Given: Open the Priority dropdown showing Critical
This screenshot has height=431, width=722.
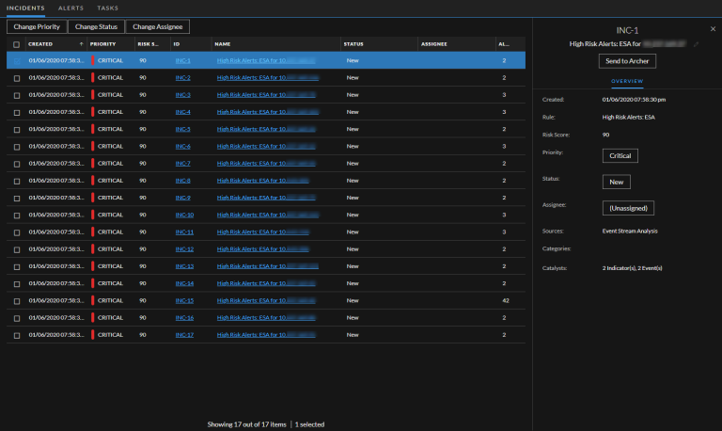Looking at the screenshot, I should (x=620, y=155).
